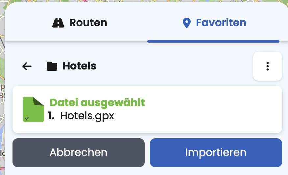Go back using the left arrow
This screenshot has height=175, width=288.
coord(27,66)
